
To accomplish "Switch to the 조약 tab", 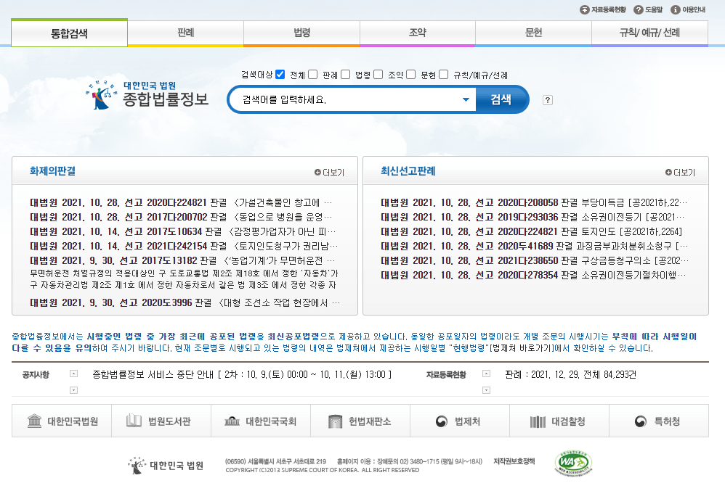I will pos(418,33).
